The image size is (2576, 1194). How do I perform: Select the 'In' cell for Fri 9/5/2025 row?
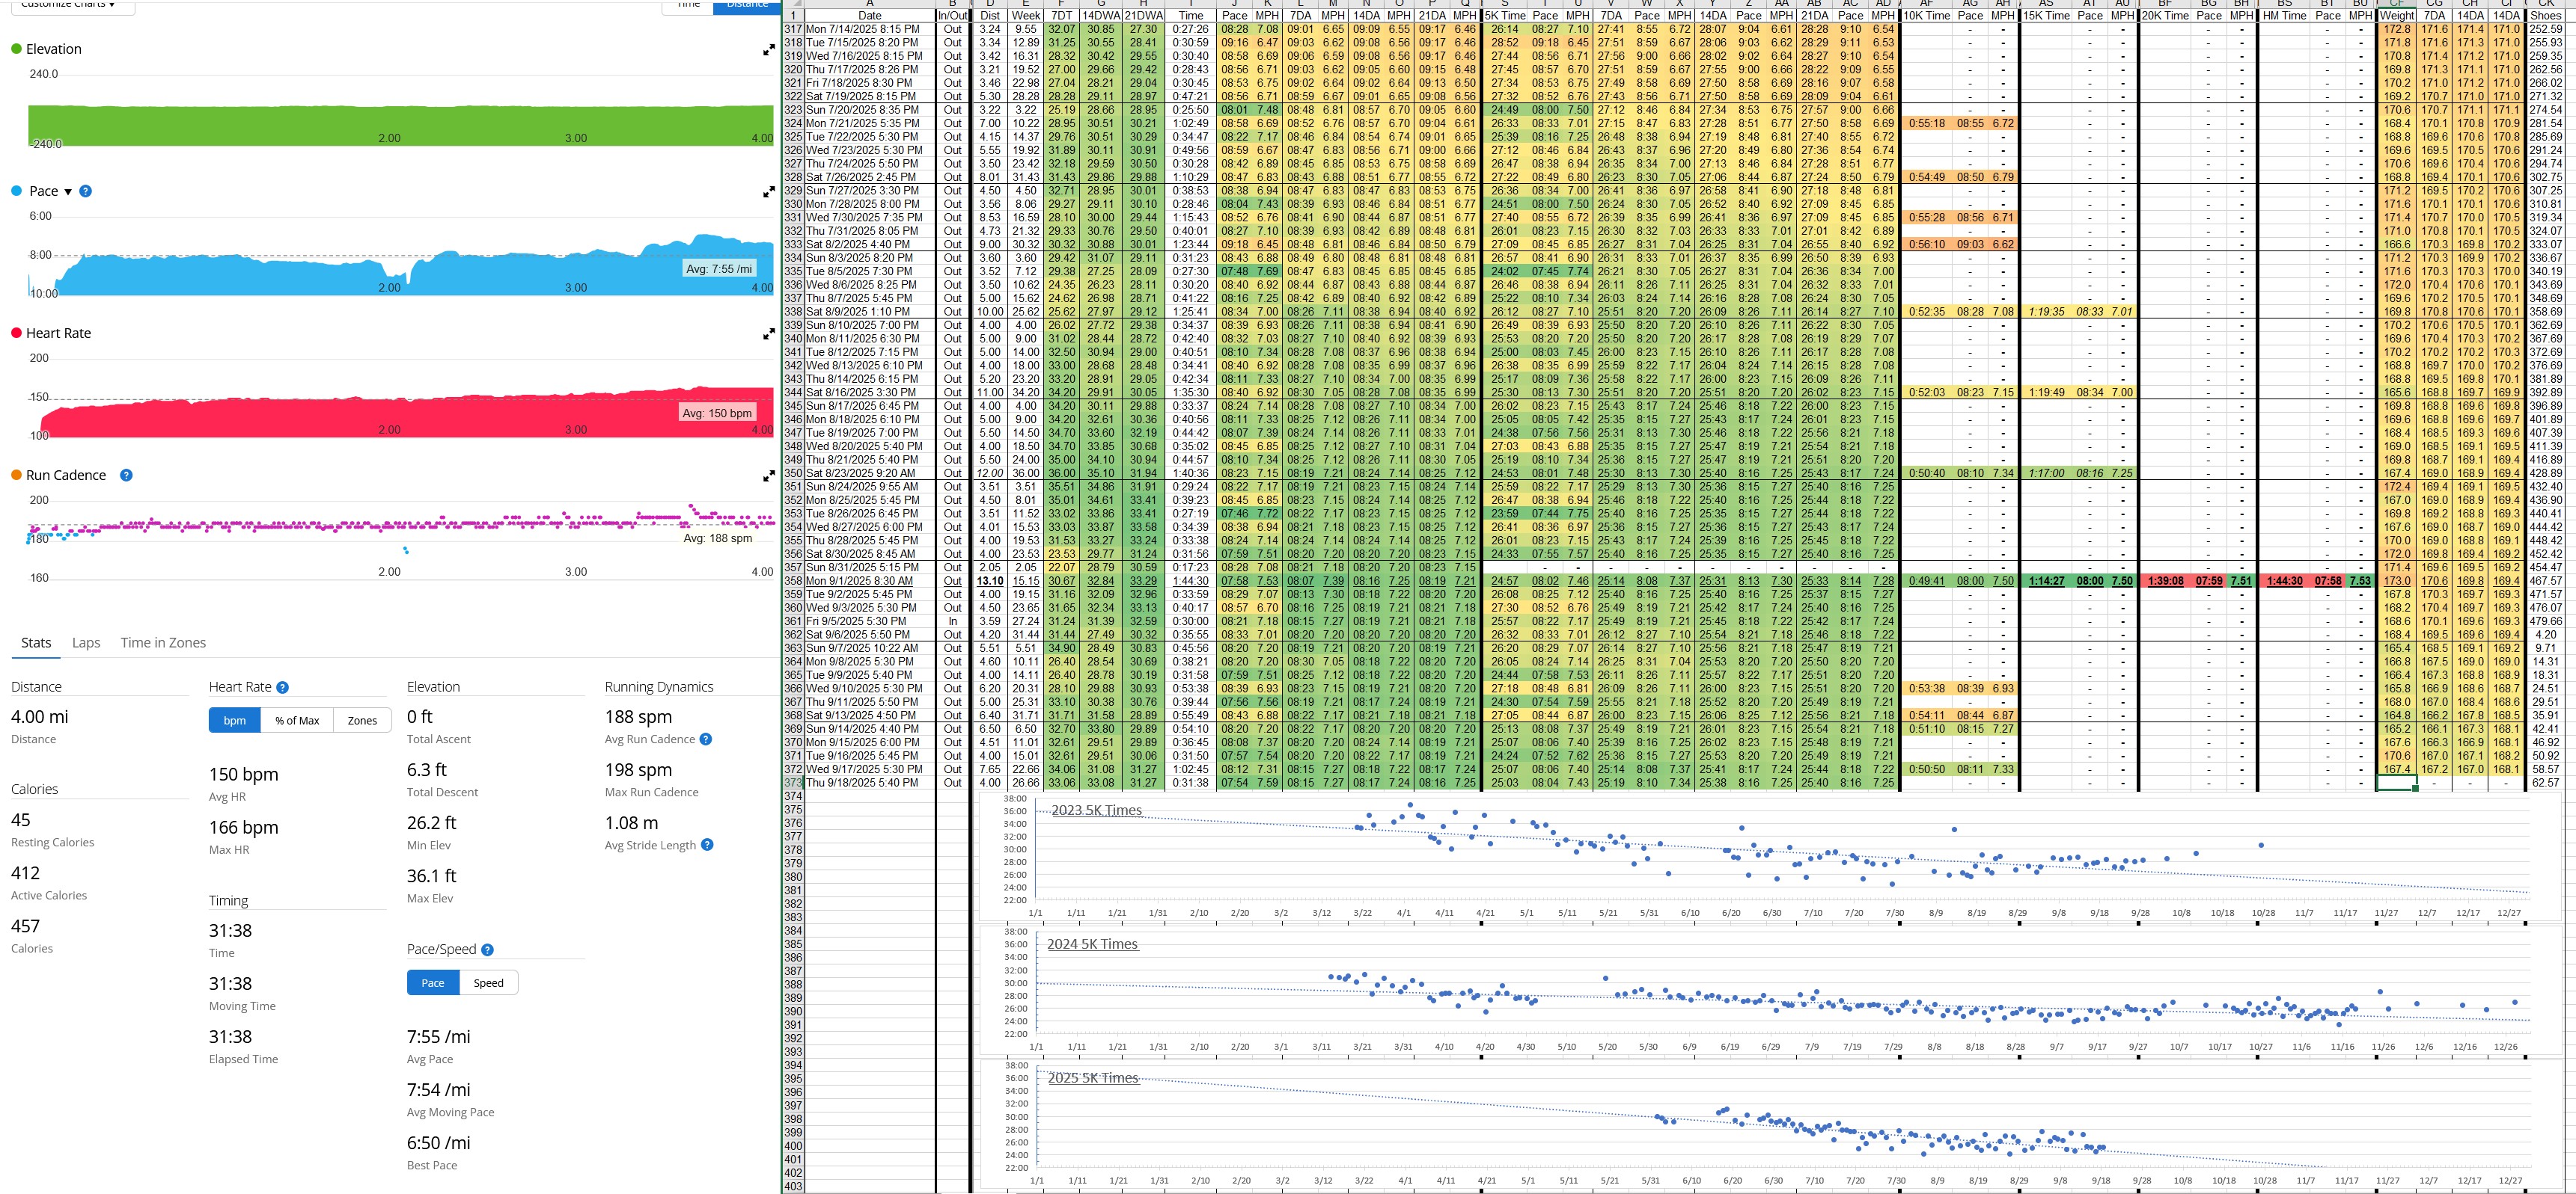coord(952,621)
